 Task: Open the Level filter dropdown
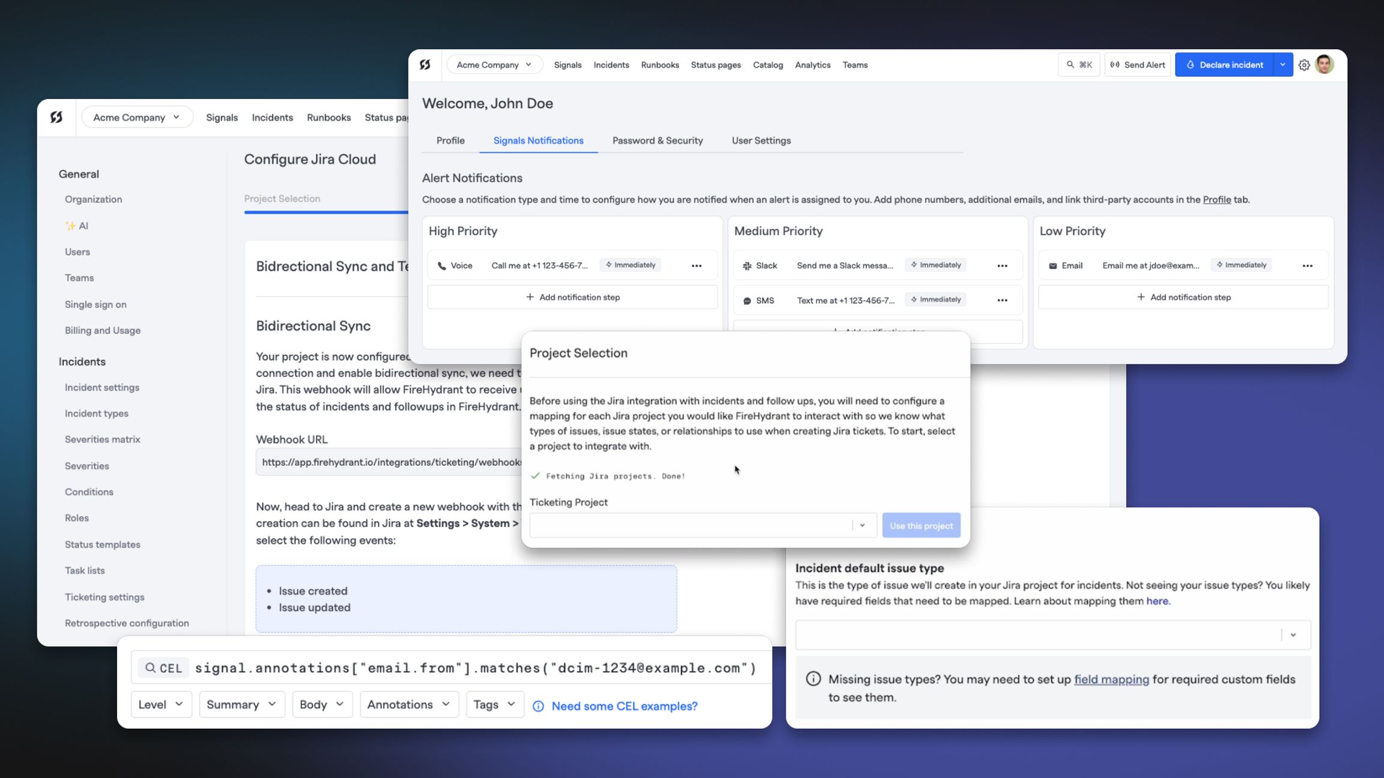[x=161, y=704]
